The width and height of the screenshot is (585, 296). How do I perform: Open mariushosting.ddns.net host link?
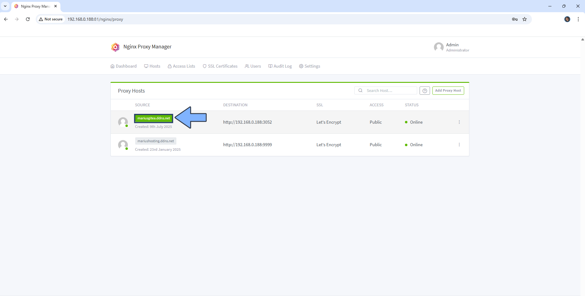(x=156, y=141)
